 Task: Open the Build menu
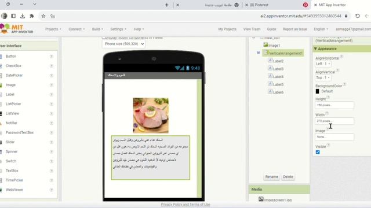pos(97,29)
